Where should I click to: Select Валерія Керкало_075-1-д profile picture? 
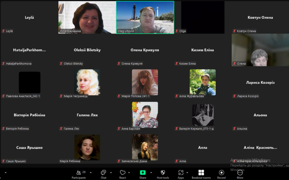pyautogui.click(x=203, y=115)
